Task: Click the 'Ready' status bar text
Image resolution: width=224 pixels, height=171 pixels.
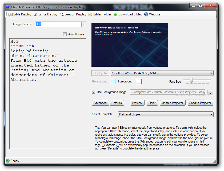Action: (15, 161)
